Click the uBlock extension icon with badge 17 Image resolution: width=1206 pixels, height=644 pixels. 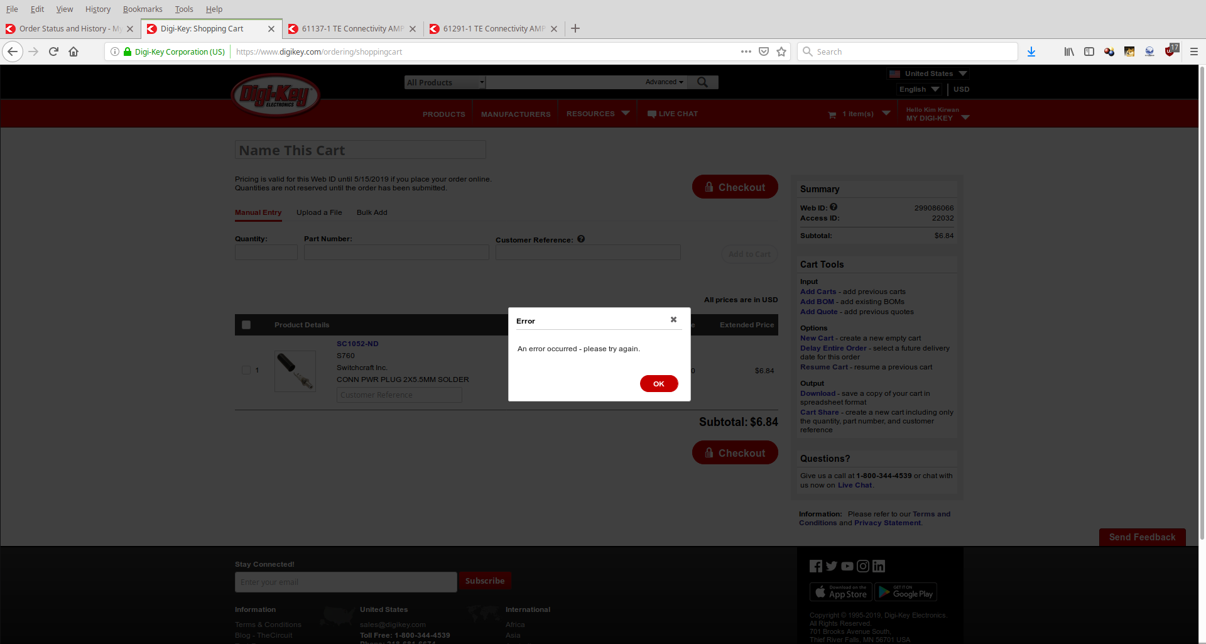(x=1171, y=50)
